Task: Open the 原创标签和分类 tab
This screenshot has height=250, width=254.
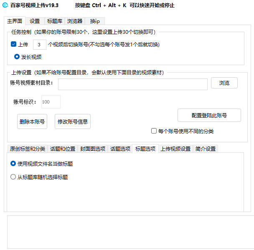Action: tap(28, 149)
